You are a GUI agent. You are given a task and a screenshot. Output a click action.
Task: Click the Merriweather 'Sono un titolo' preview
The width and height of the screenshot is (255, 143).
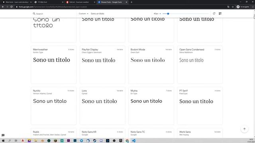point(51,60)
